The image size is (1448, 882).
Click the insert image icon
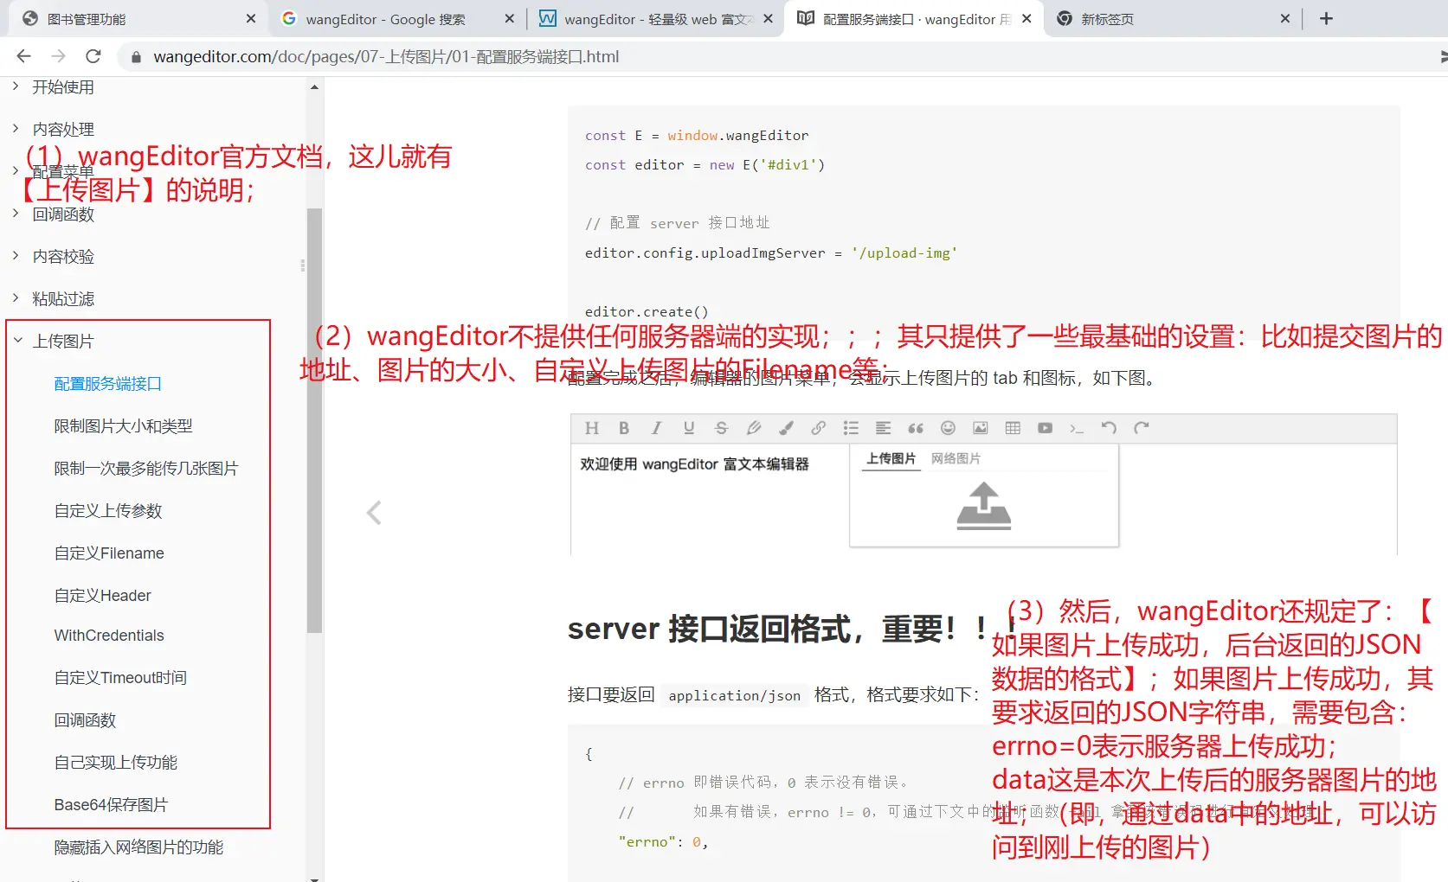(x=981, y=428)
